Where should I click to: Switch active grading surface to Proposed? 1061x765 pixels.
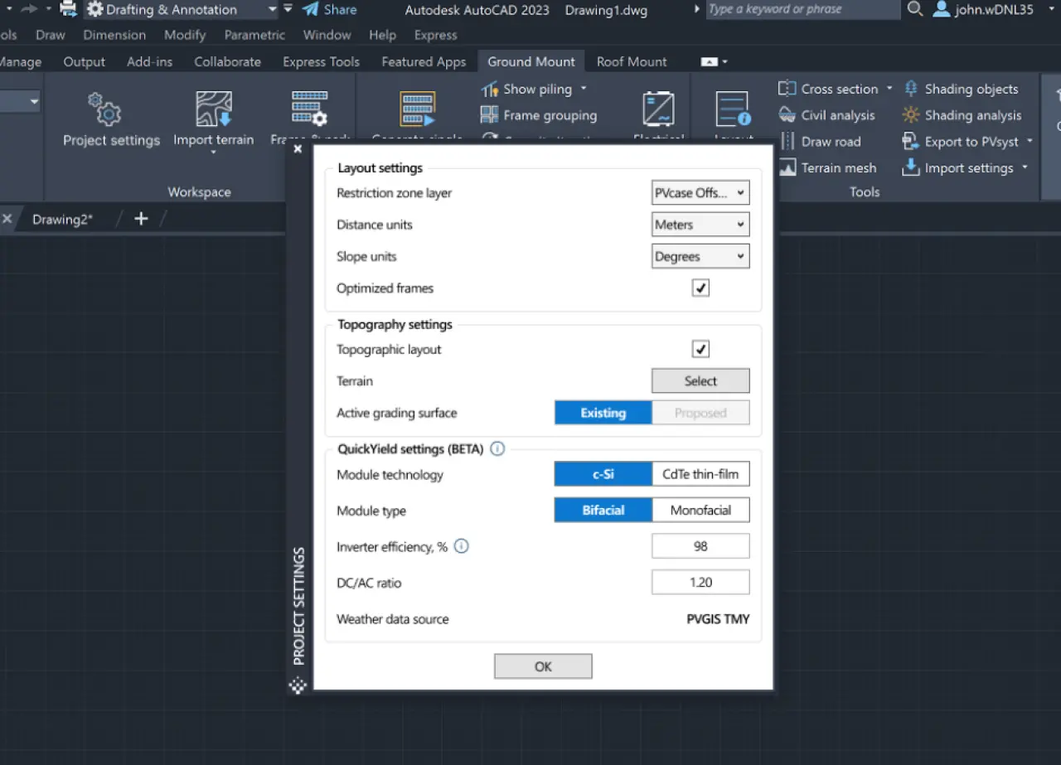pos(700,412)
